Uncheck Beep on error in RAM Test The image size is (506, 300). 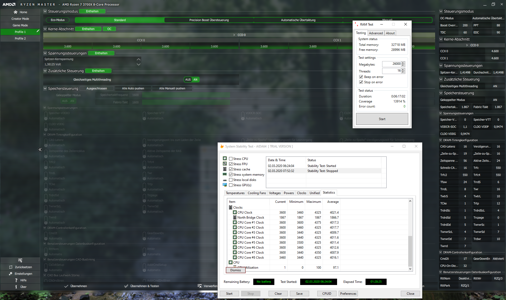coord(361,77)
